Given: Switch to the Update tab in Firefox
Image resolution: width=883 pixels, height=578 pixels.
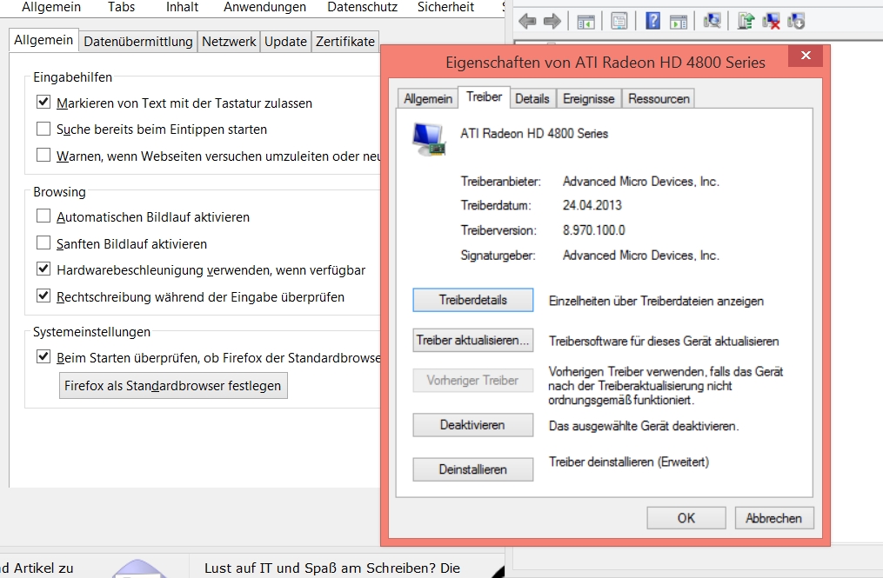Looking at the screenshot, I should pos(285,42).
